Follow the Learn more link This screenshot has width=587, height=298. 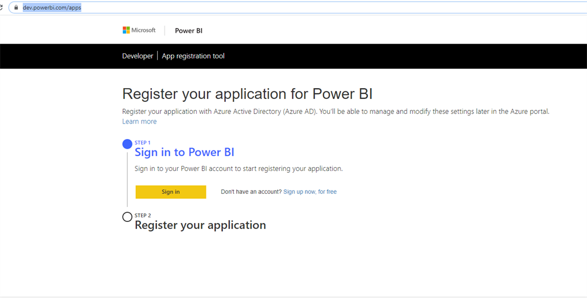(139, 121)
